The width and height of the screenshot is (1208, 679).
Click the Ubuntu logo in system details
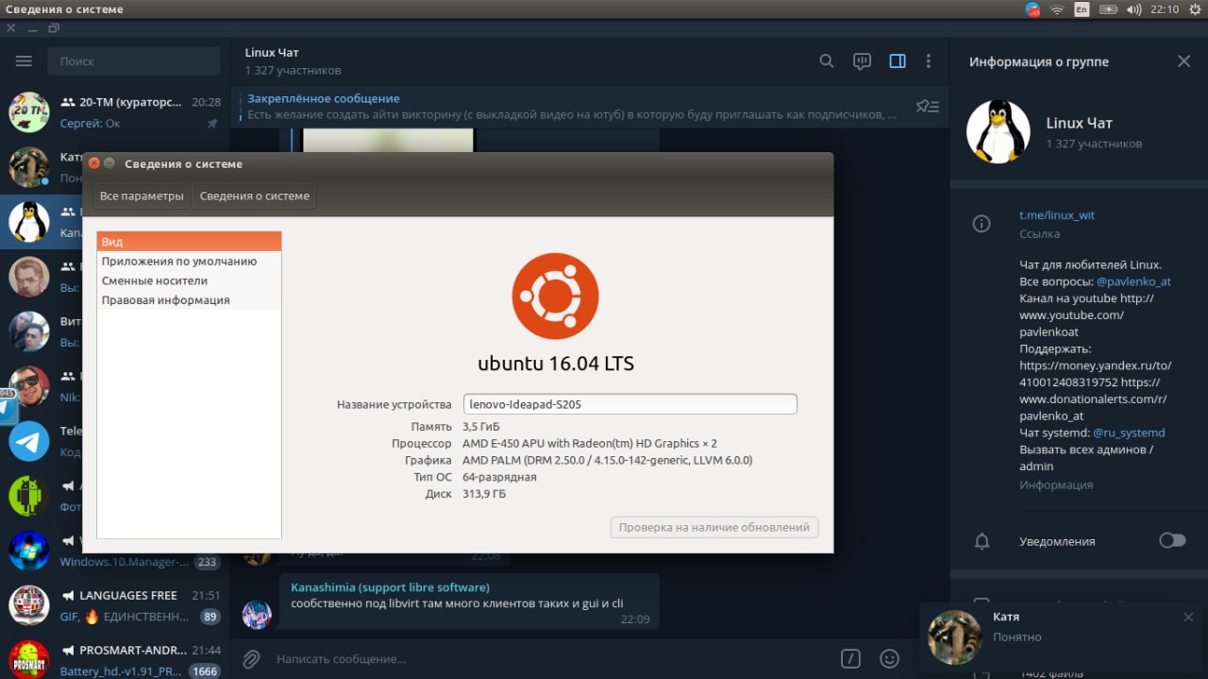point(555,296)
